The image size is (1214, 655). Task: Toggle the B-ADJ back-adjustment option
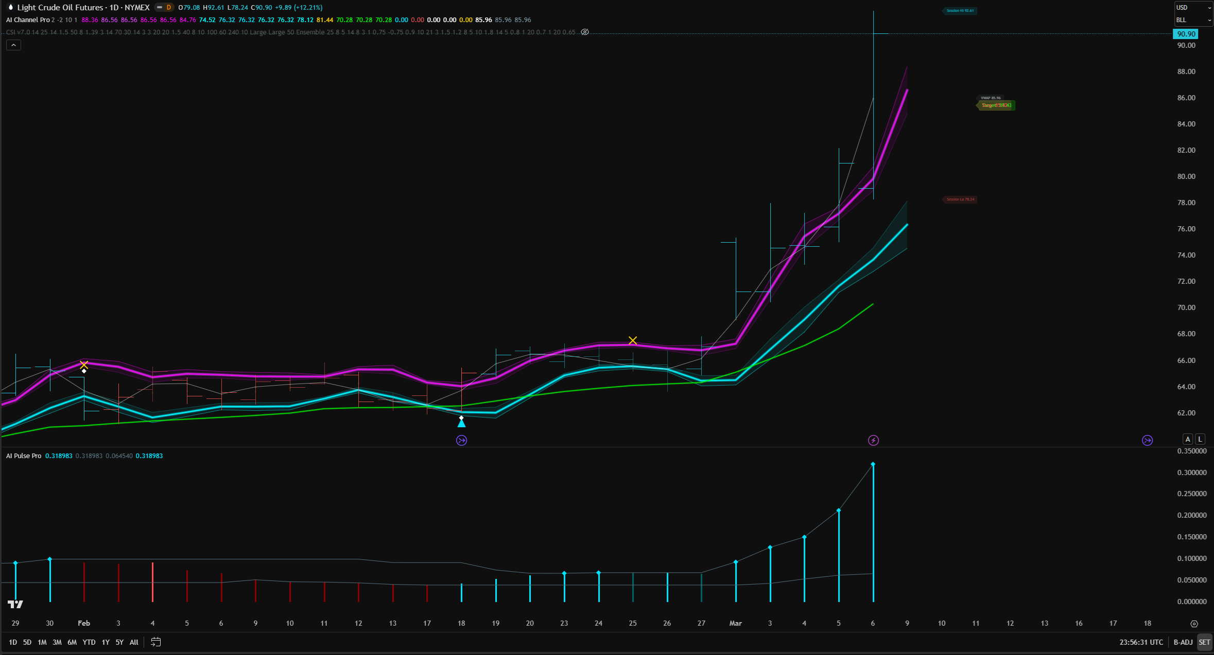click(x=1183, y=642)
